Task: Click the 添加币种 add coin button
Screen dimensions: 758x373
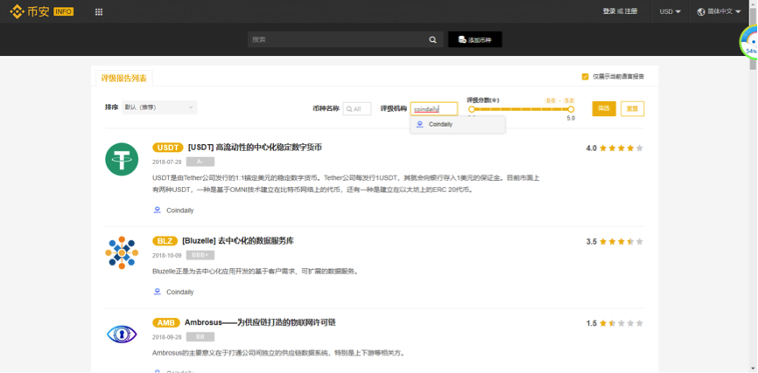Action: 475,39
